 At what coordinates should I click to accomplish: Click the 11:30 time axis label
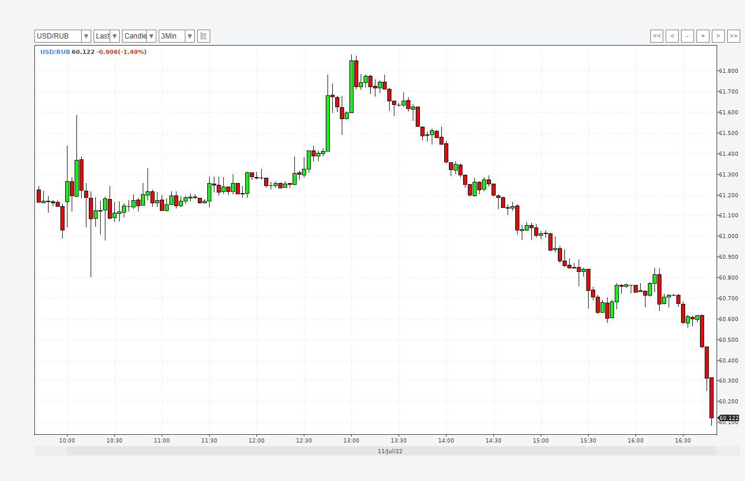click(x=209, y=440)
